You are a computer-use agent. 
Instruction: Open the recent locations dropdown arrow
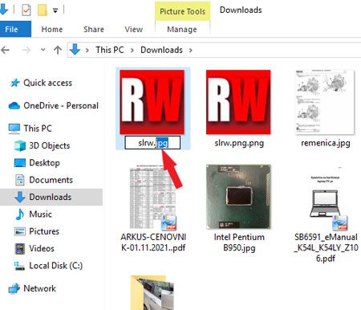[43, 50]
